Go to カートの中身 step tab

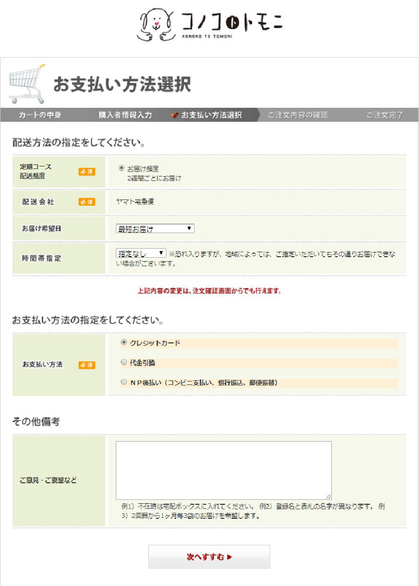click(x=40, y=115)
